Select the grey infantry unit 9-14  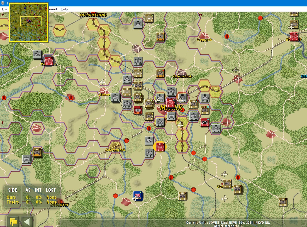127,79
